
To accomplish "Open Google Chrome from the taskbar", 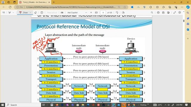I will click(x=134, y=105).
